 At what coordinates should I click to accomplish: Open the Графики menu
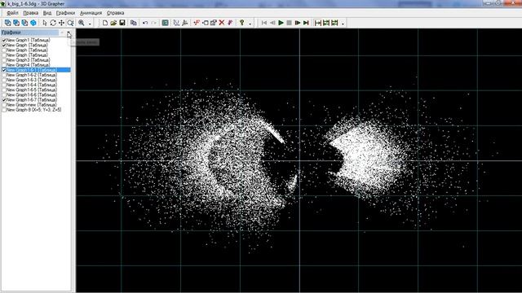click(x=65, y=13)
